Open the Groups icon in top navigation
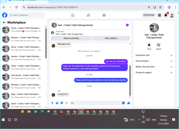179x129 pixels. click(104, 15)
